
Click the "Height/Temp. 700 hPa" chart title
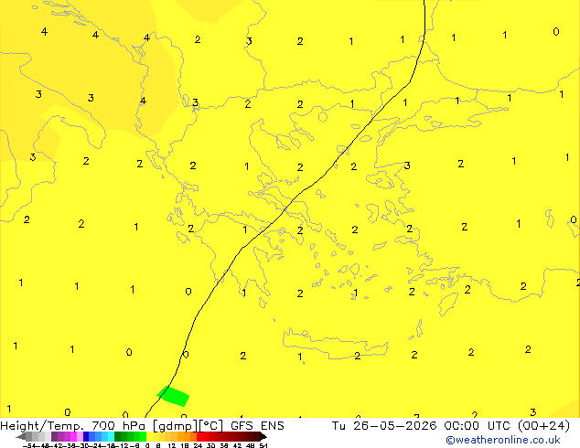click(x=72, y=426)
